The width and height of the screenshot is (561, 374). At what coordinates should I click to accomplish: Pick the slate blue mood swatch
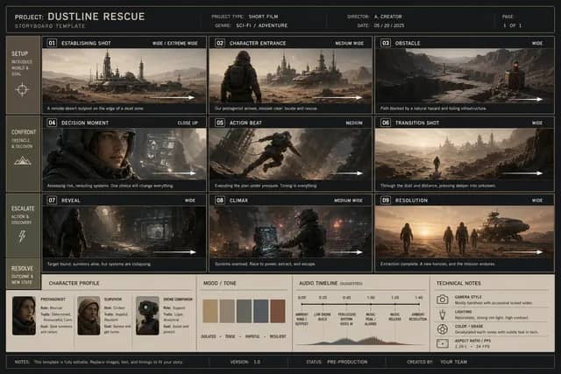tap(261, 311)
